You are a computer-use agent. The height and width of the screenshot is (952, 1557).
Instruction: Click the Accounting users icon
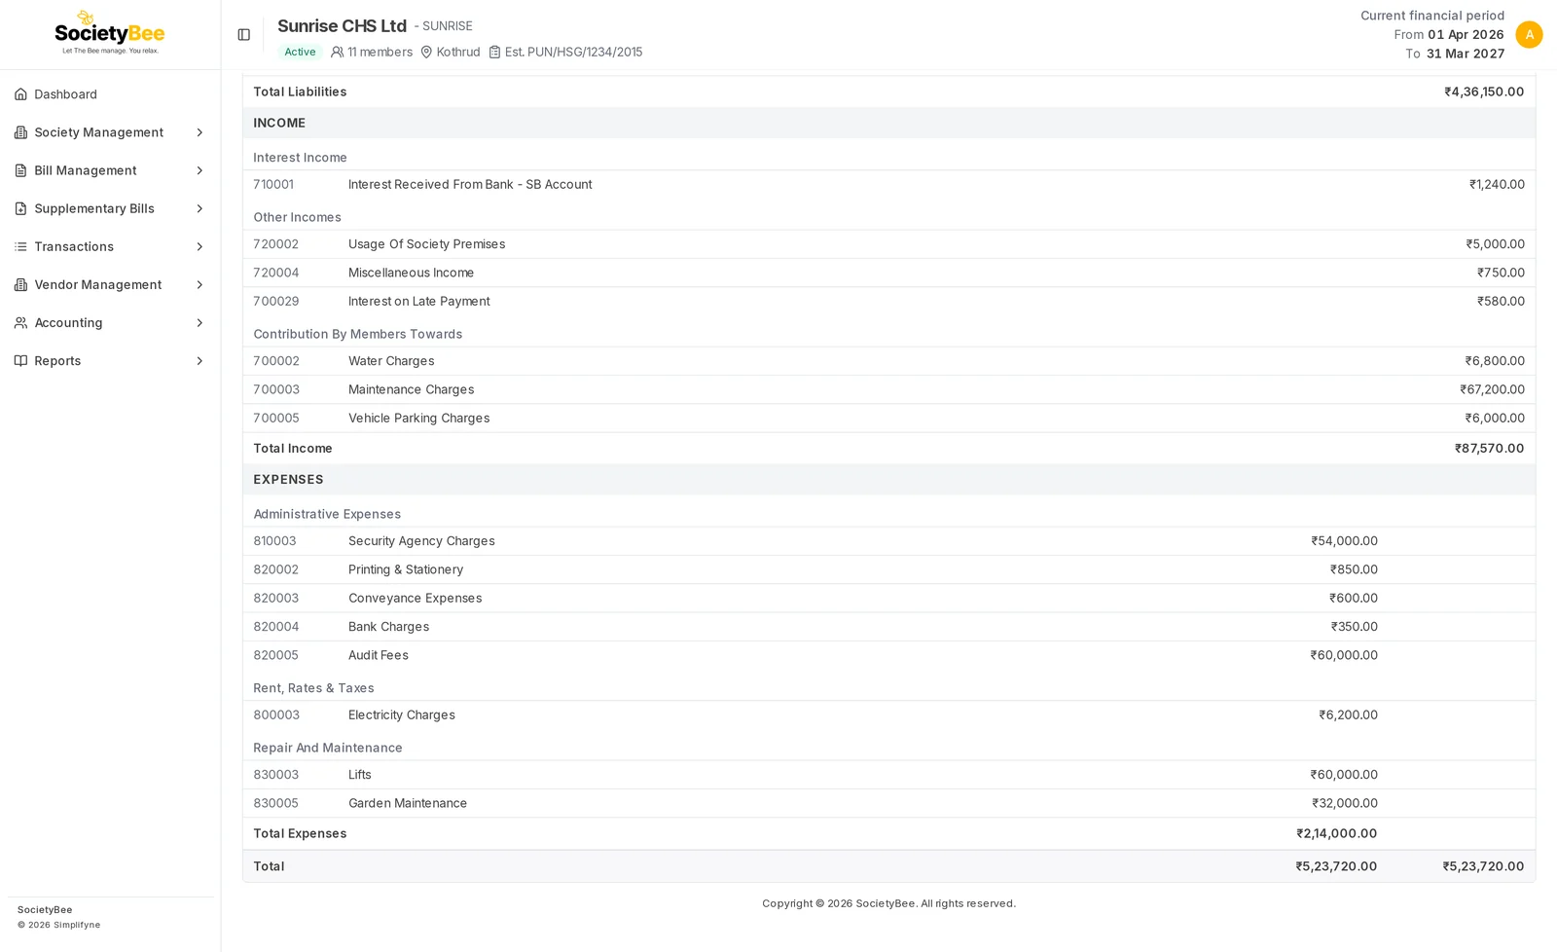(20, 322)
